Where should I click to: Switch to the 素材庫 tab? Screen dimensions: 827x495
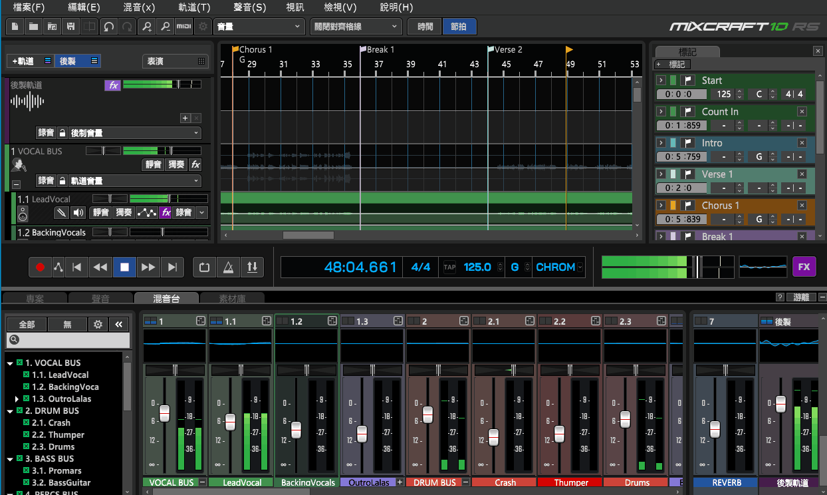232,299
